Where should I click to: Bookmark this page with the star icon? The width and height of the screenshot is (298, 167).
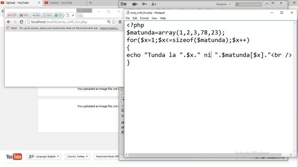click(x=114, y=22)
